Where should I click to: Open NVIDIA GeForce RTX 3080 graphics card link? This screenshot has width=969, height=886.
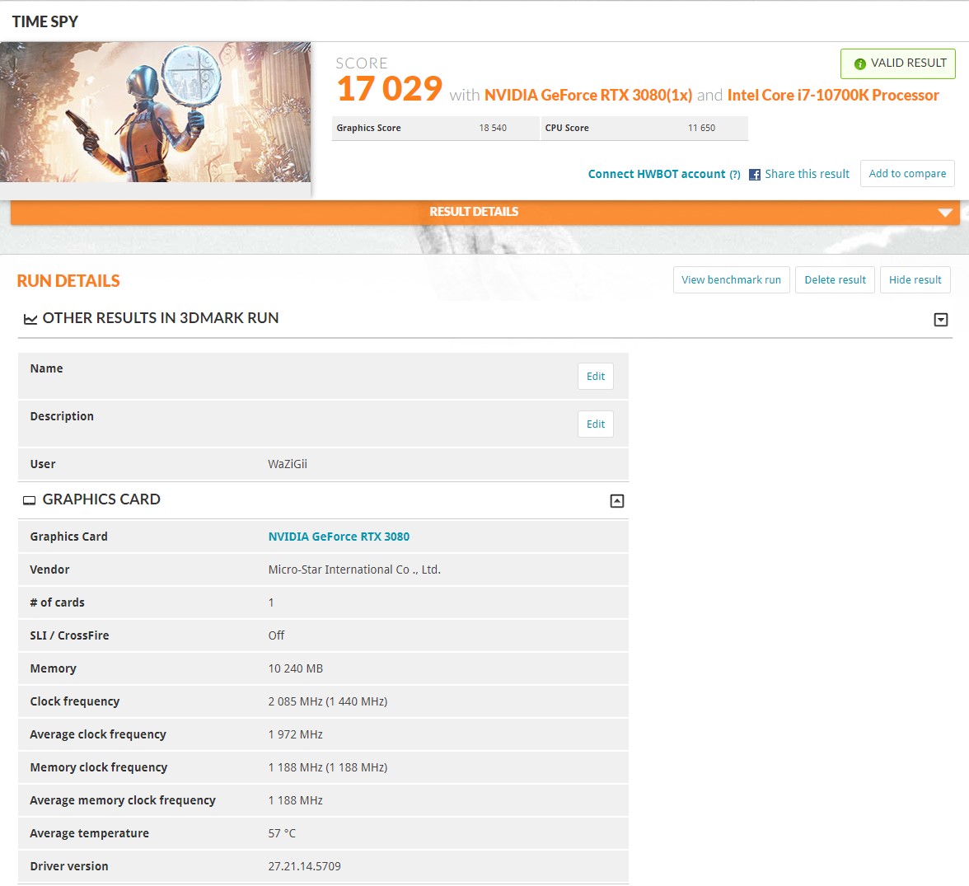(339, 536)
